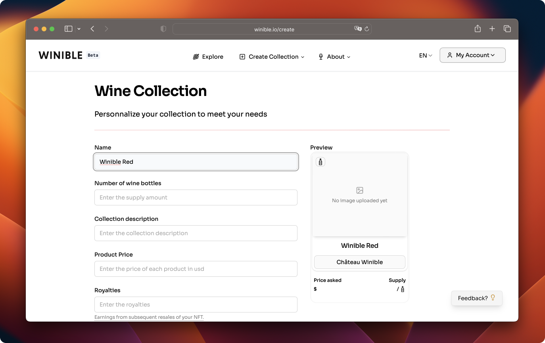Reload the page with refresh icon
This screenshot has width=545, height=343.
367,29
